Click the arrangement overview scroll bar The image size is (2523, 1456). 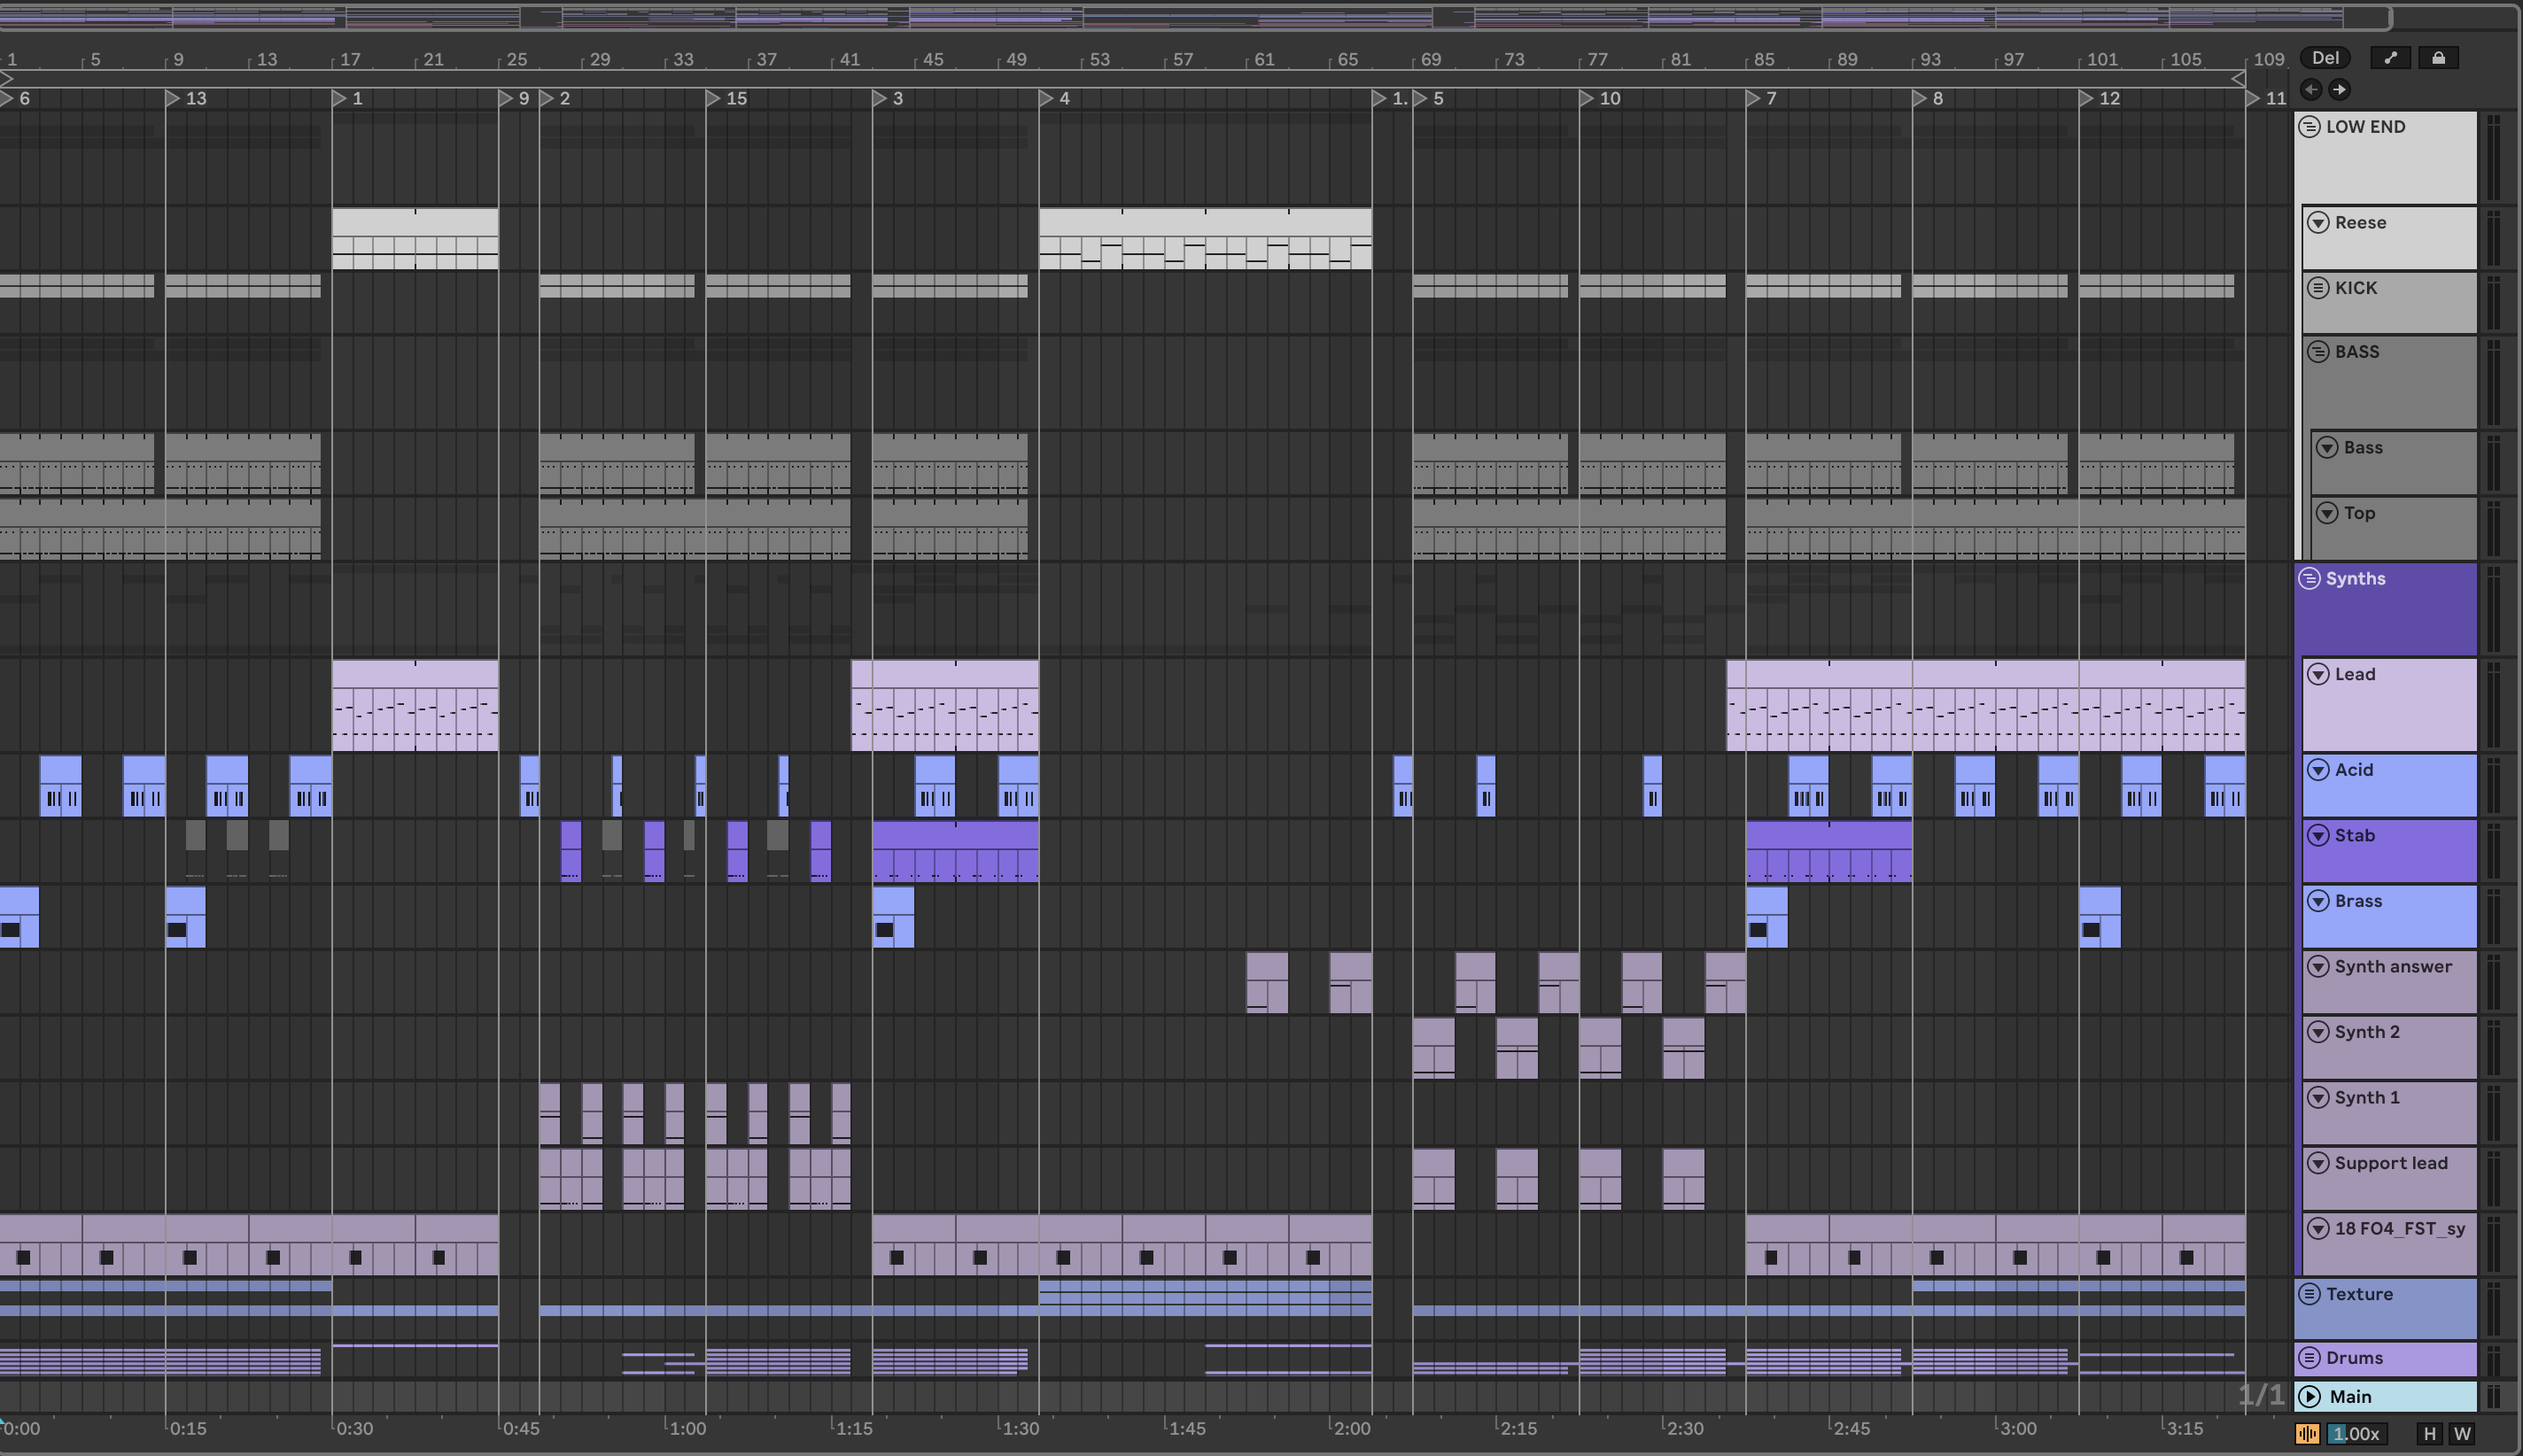(1195, 17)
